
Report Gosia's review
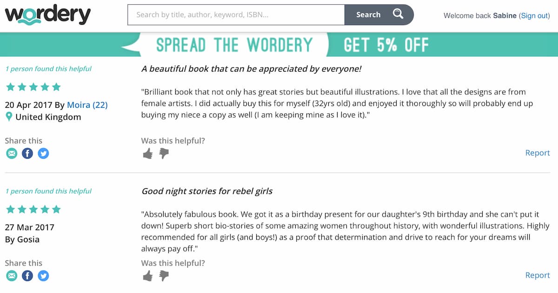pyautogui.click(x=538, y=275)
